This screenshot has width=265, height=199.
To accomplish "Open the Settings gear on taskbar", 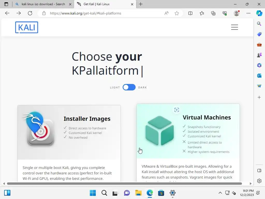I will pyautogui.click(x=173, y=193).
